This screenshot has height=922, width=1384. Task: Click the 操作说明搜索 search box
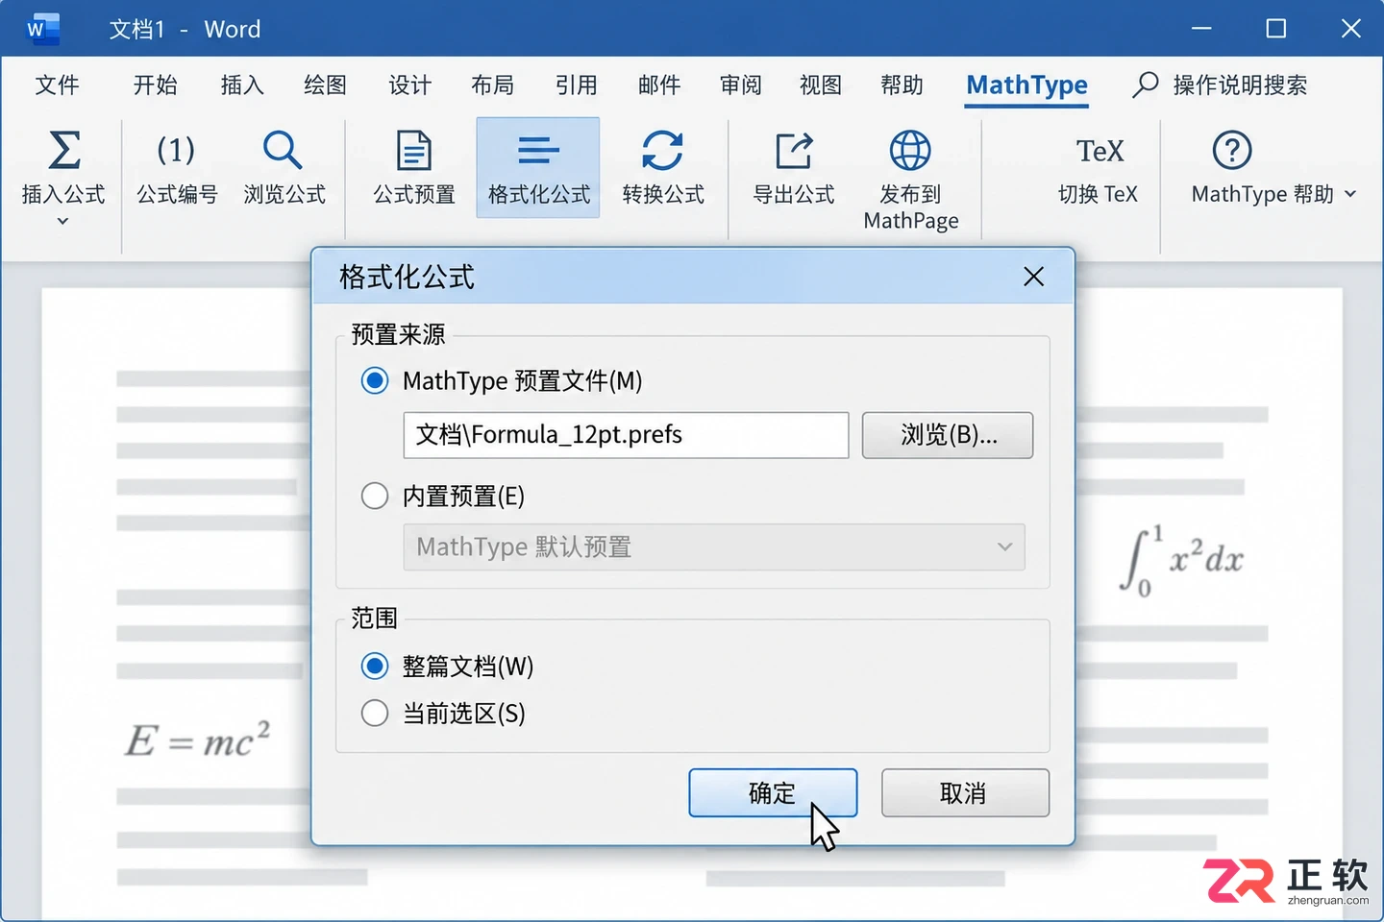pyautogui.click(x=1240, y=85)
